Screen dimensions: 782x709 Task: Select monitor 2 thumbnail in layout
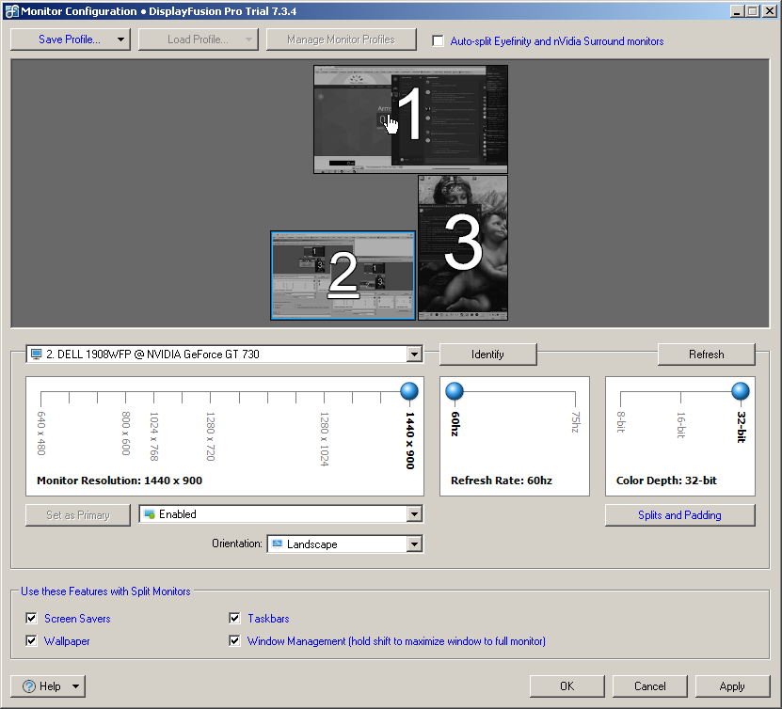coord(343,276)
